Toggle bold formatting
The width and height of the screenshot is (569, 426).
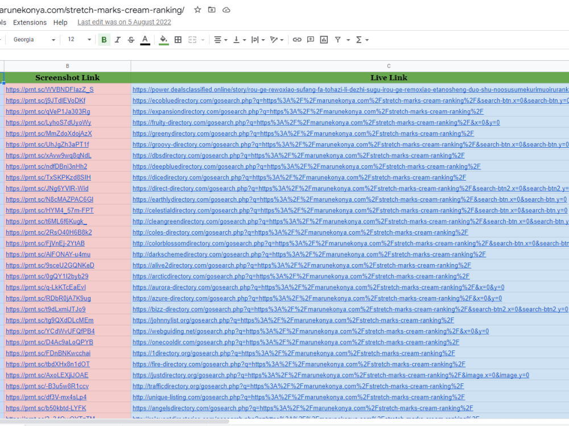(x=104, y=40)
